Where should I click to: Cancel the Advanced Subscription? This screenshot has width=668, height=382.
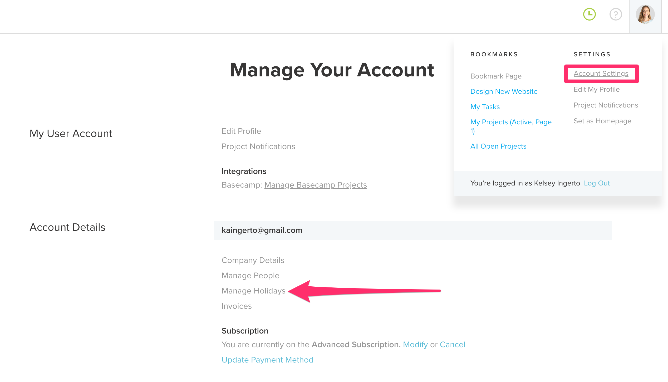(x=453, y=344)
